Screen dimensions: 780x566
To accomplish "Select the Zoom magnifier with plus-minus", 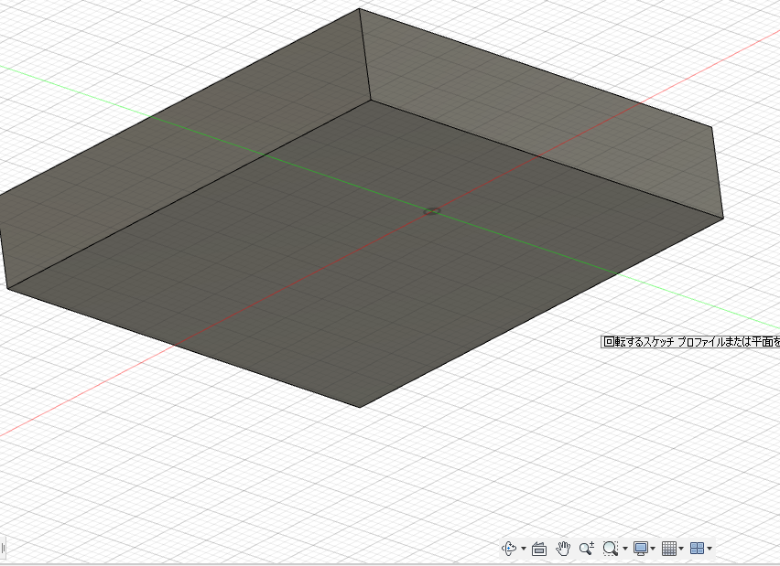I will point(587,549).
